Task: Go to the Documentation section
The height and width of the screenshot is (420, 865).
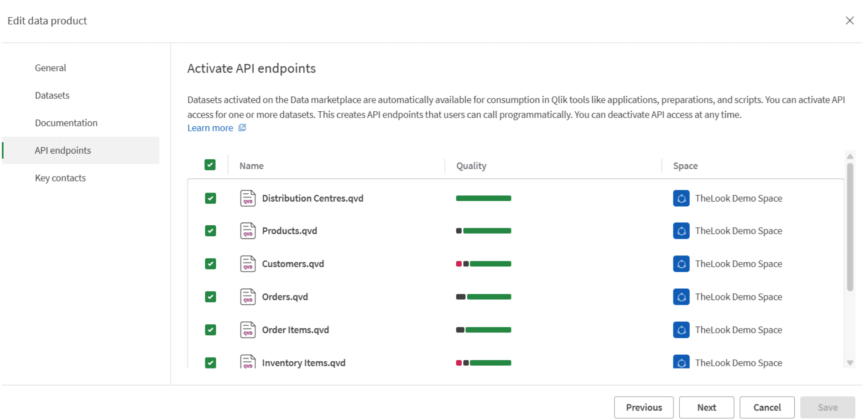Action: (x=66, y=123)
